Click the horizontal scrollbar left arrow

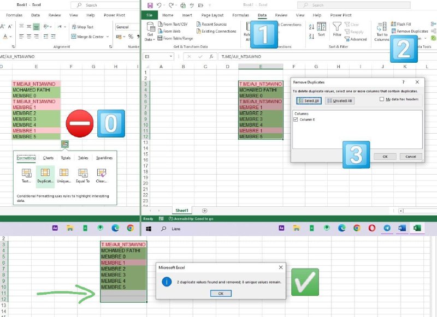(x=400, y=211)
